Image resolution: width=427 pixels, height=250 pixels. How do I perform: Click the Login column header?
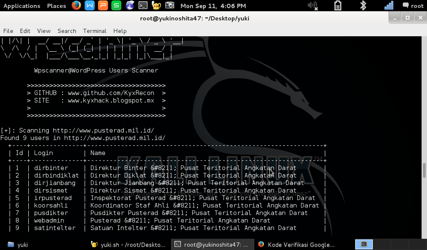pos(43,153)
